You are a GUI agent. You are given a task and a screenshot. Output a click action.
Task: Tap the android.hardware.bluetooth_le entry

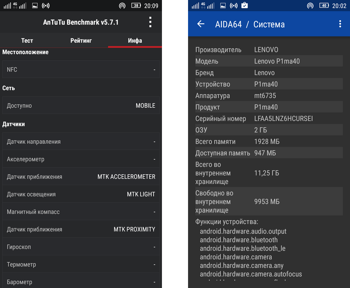pyautogui.click(x=243, y=248)
